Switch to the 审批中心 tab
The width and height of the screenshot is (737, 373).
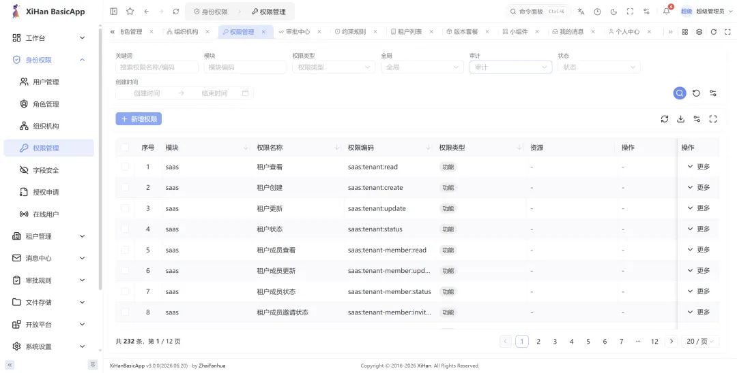298,32
